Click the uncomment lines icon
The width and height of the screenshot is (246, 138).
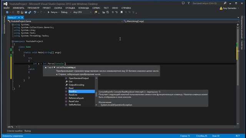pos(116,12)
